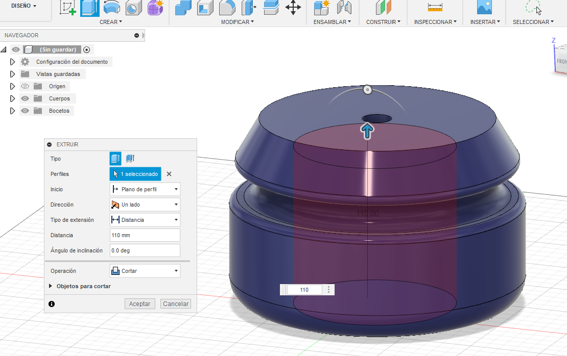
Task: Select the Hole tool icon
Action: click(x=133, y=8)
